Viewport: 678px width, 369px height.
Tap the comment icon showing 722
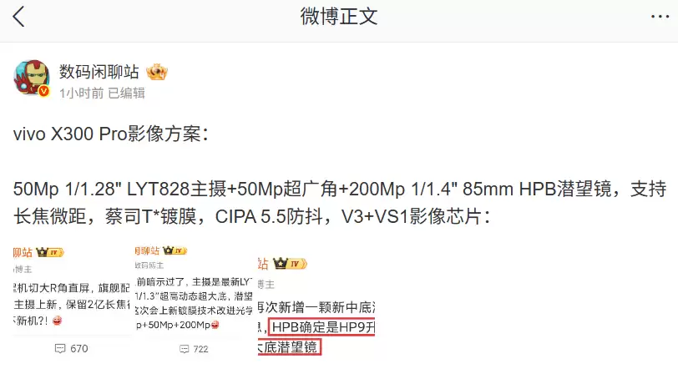point(185,349)
